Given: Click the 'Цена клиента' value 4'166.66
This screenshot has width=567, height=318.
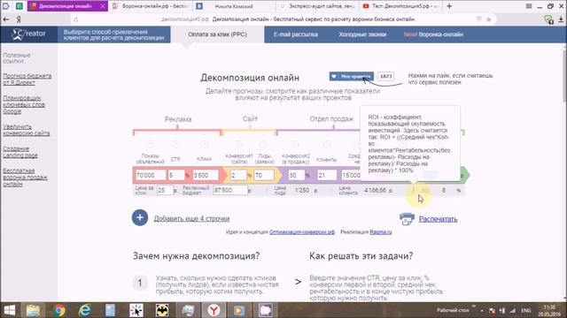Looking at the screenshot, I should tap(375, 190).
